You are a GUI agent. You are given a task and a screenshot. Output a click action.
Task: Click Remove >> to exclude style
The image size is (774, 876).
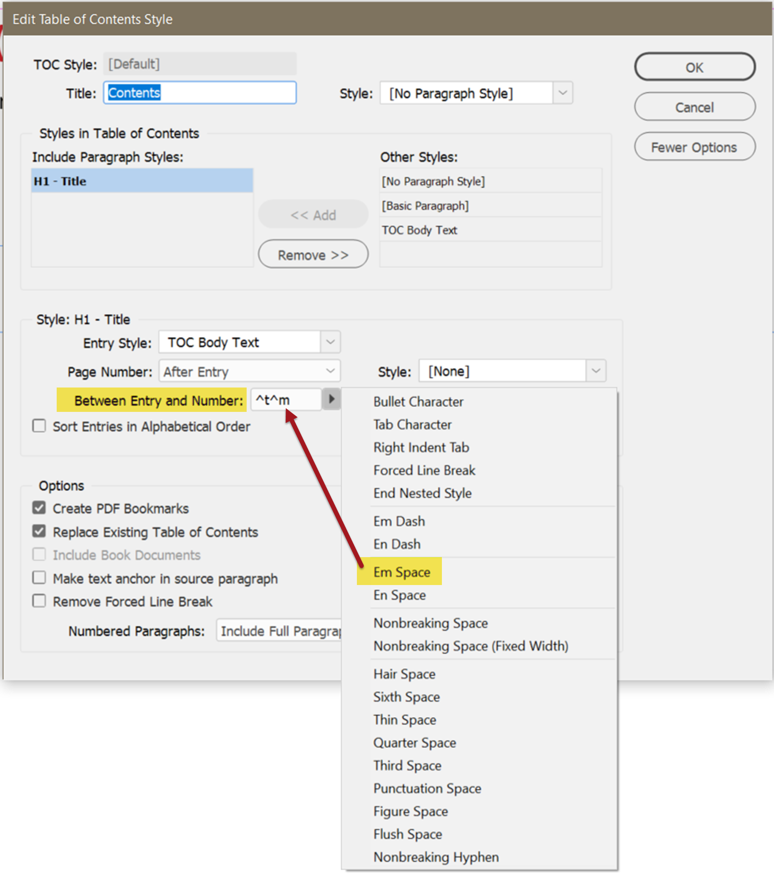313,255
